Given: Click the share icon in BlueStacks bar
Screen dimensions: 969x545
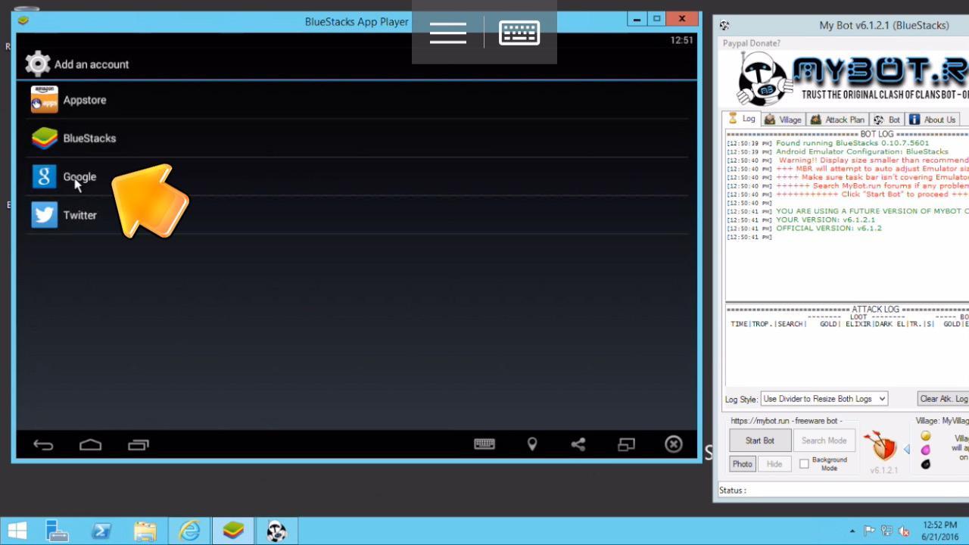Looking at the screenshot, I should pyautogui.click(x=578, y=444).
